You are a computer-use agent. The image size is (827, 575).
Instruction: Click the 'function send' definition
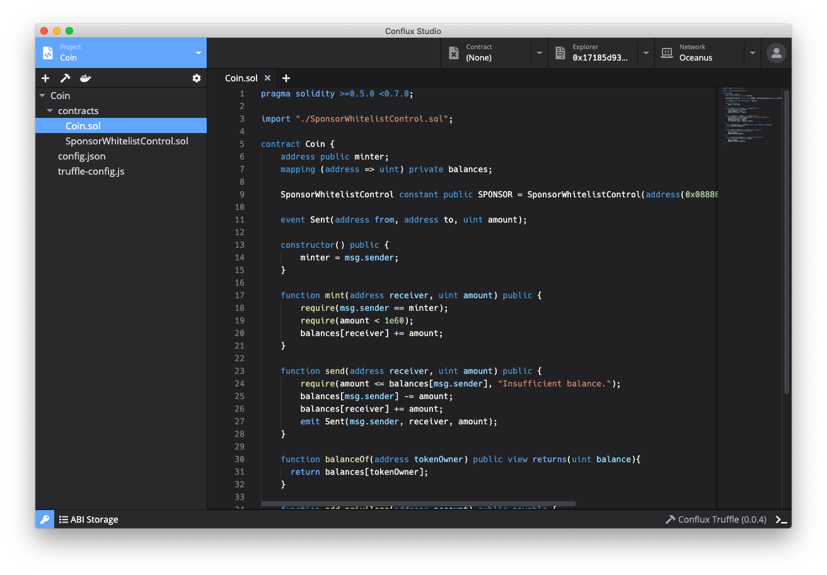pyautogui.click(x=411, y=371)
